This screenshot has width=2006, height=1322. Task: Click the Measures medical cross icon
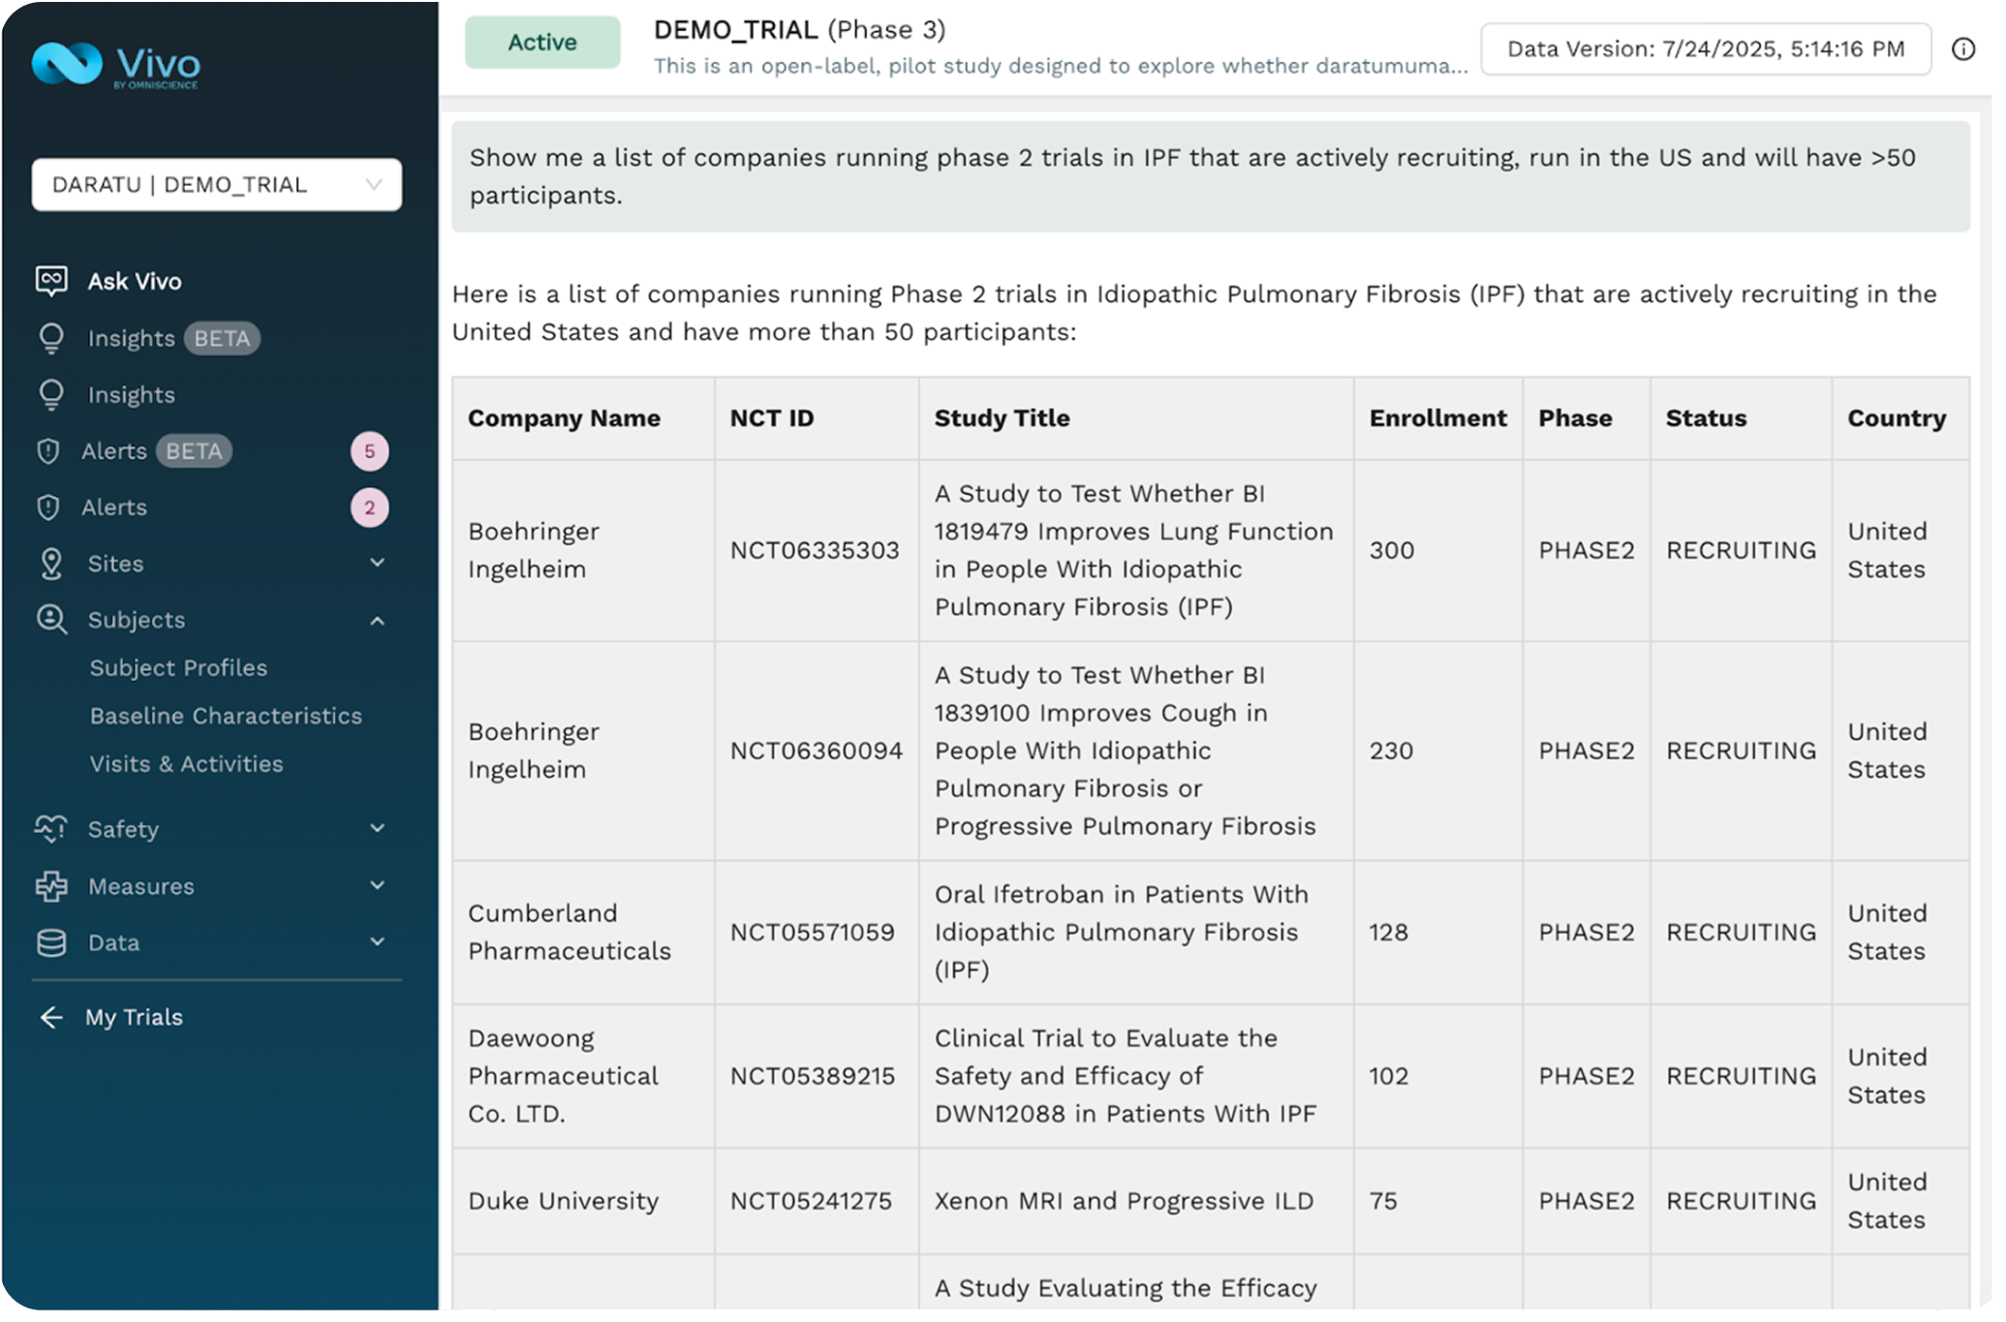click(51, 886)
